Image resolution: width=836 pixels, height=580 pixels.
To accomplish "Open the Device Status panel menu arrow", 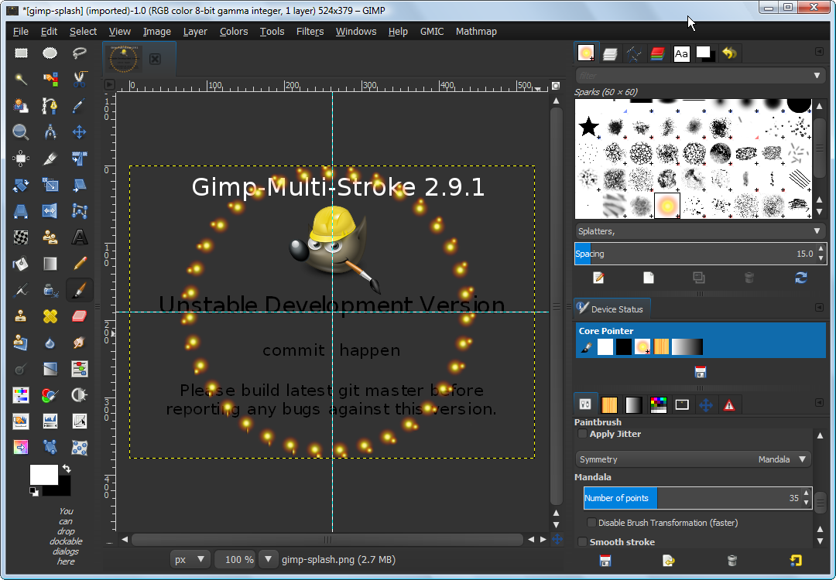I will 819,307.
